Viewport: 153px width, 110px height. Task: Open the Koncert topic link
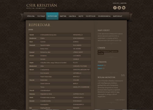[x=100, y=65]
